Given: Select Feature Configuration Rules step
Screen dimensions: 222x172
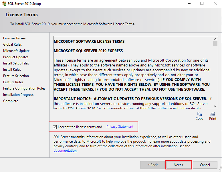Looking at the screenshot, I should coord(24,88).
